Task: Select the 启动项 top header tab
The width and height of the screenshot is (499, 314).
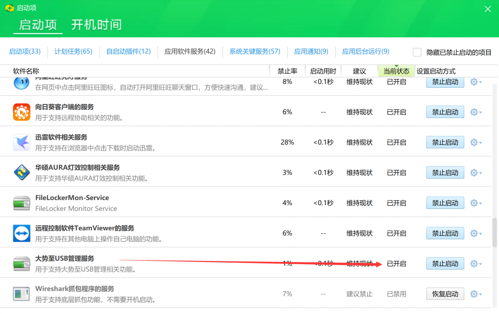Action: [x=38, y=25]
